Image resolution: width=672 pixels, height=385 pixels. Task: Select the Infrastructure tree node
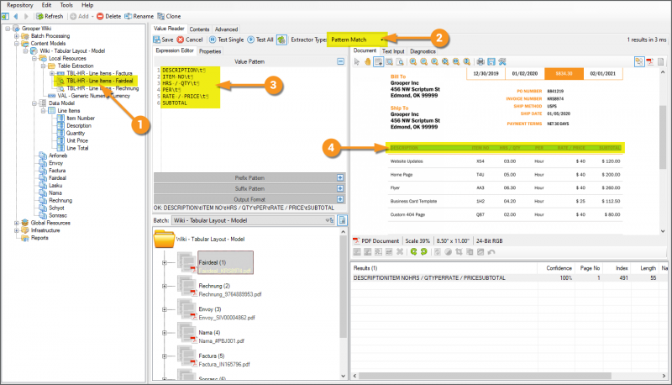click(x=45, y=230)
